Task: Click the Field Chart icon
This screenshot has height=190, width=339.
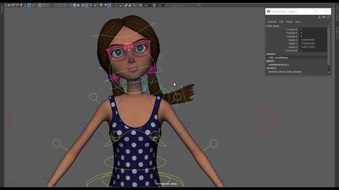Action: click(x=56, y=5)
